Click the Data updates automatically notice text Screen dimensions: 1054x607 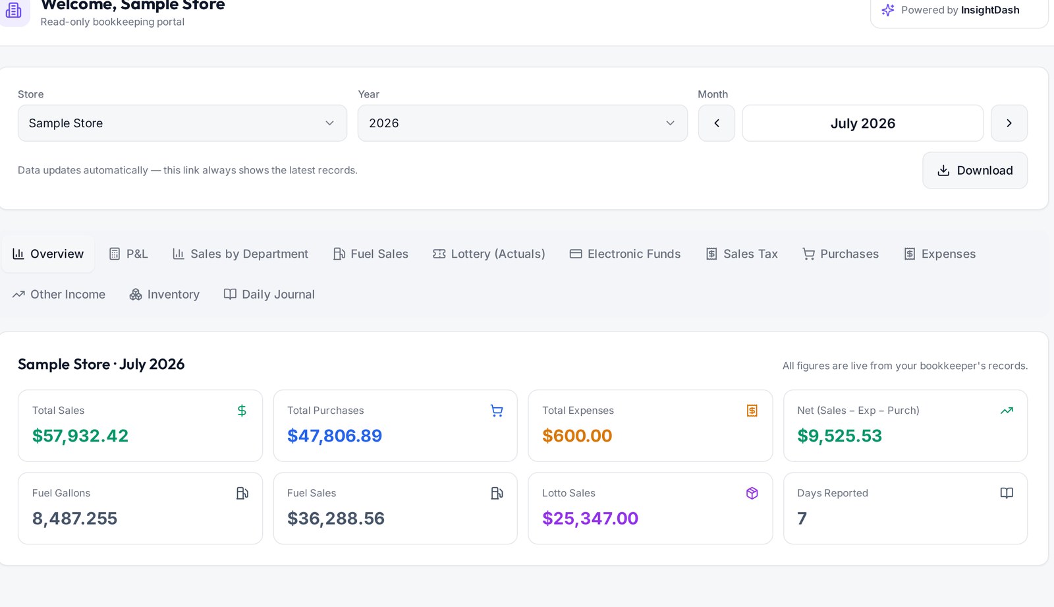[188, 170]
